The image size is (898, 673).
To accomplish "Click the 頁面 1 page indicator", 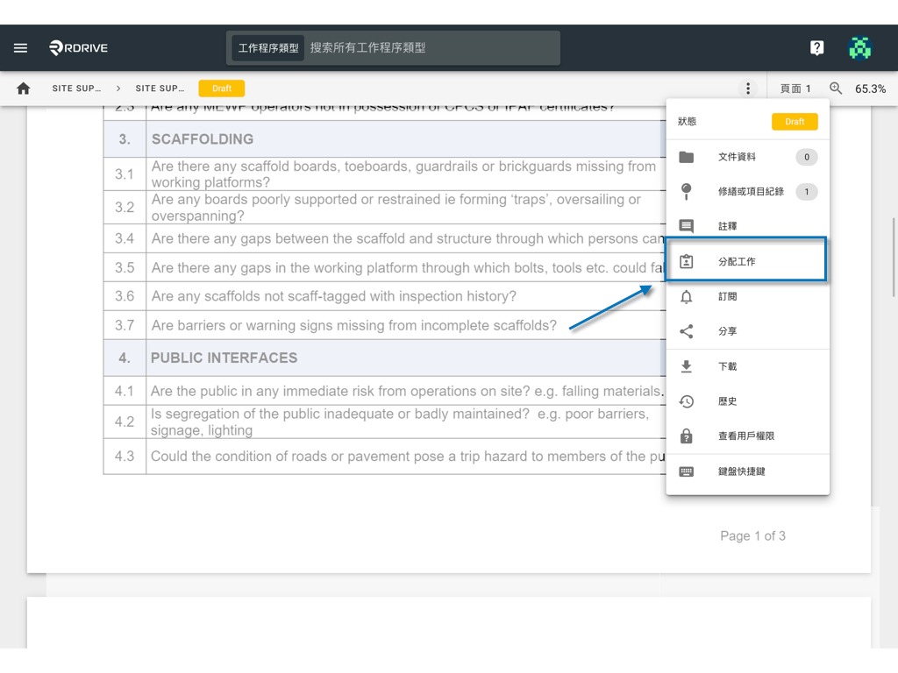I will click(x=795, y=89).
